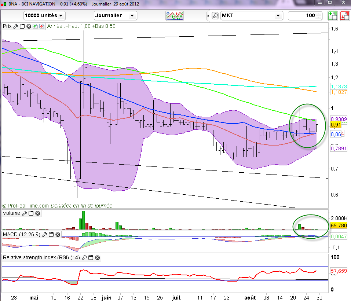
Task: Open the MKT order type dropdown
Action: point(252,15)
